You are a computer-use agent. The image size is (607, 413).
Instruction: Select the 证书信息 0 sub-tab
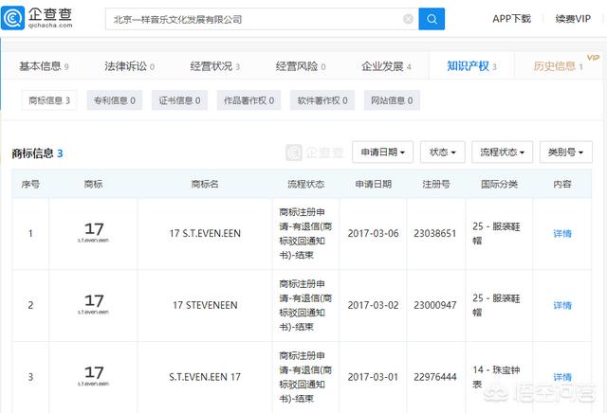coord(179,100)
